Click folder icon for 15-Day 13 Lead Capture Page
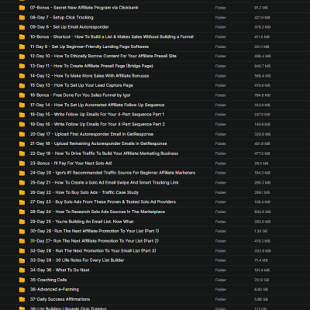 click(22, 85)
